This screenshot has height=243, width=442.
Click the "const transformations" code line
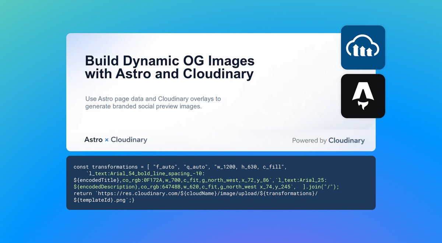(x=180, y=167)
